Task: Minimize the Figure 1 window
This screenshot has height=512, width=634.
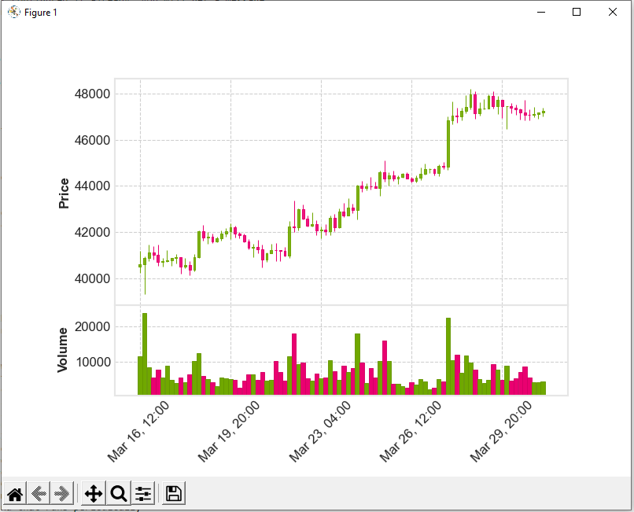Action: click(x=540, y=12)
